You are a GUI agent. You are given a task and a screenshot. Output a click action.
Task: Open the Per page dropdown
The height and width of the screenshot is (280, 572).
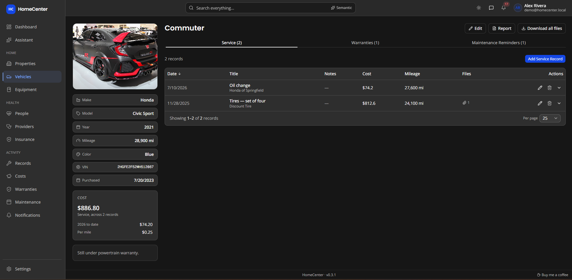[550, 118]
